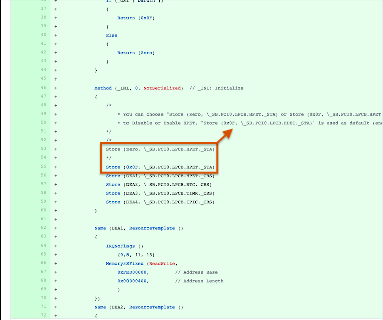Viewport: 383px width, 320px height.
Task: Select line number 57 in the gutter
Action: click(x=44, y=184)
